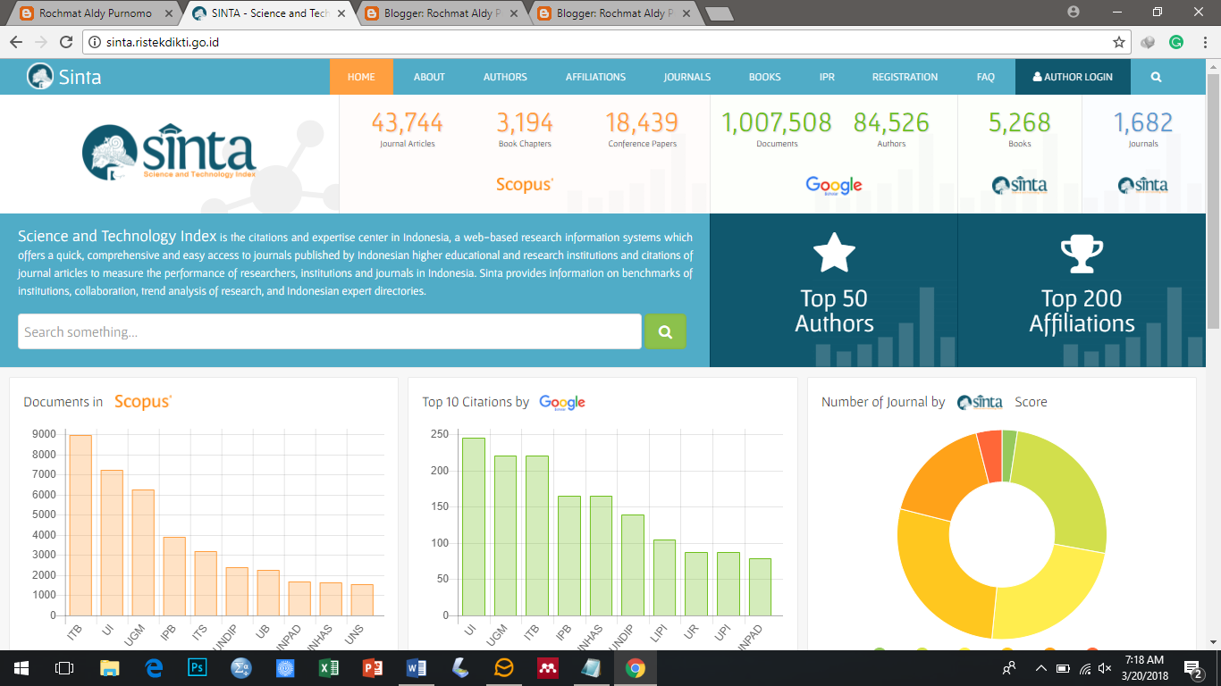Reload the page with the refresh icon
The width and height of the screenshot is (1221, 686).
tap(66, 42)
